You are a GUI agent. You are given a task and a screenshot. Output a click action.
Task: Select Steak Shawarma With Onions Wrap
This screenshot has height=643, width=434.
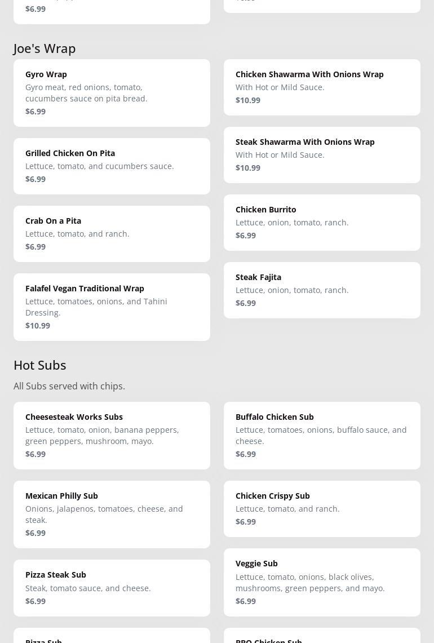[322, 154]
